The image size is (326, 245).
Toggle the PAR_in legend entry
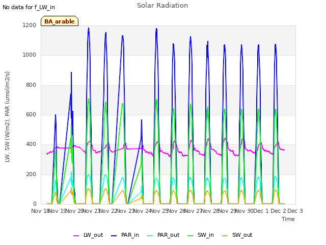coord(125,235)
